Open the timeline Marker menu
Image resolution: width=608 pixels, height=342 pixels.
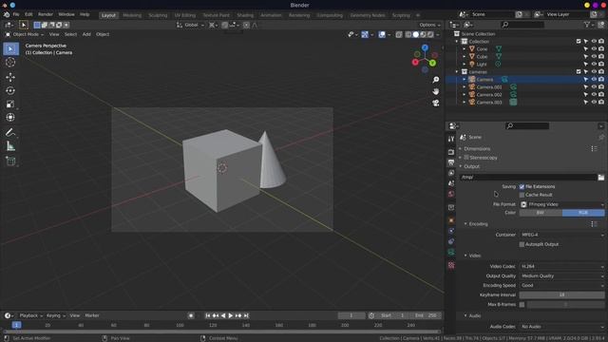(92, 315)
